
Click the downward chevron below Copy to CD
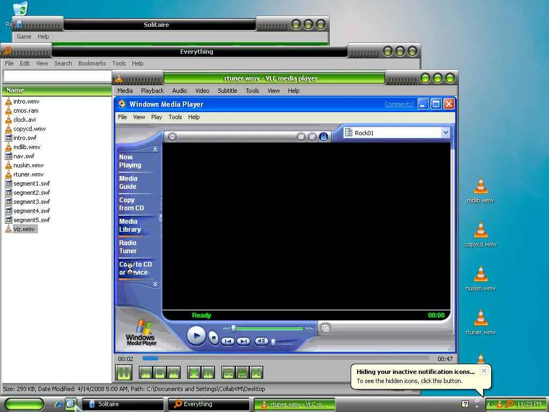[x=155, y=284]
